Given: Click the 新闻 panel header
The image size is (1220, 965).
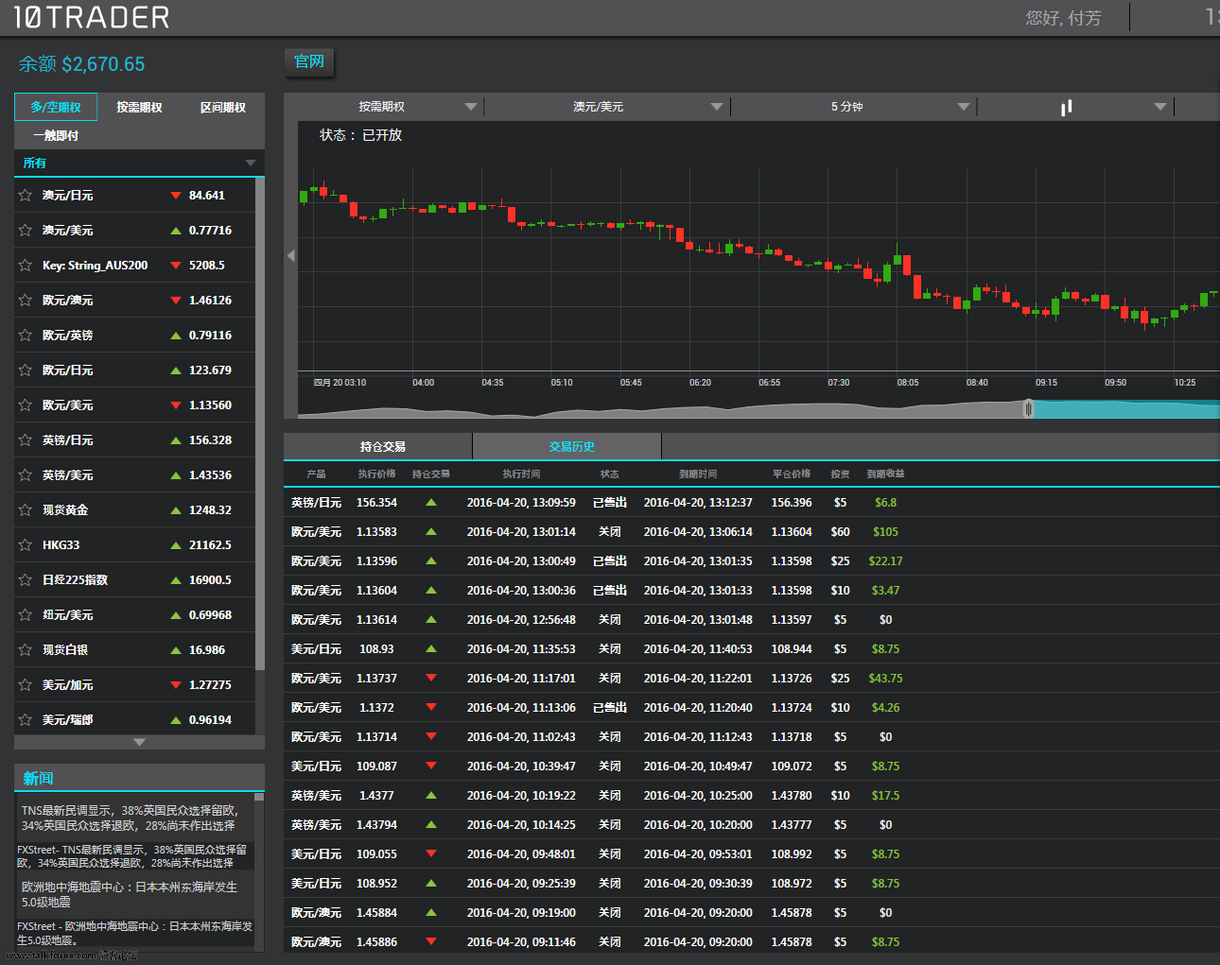Looking at the screenshot, I should tap(139, 778).
